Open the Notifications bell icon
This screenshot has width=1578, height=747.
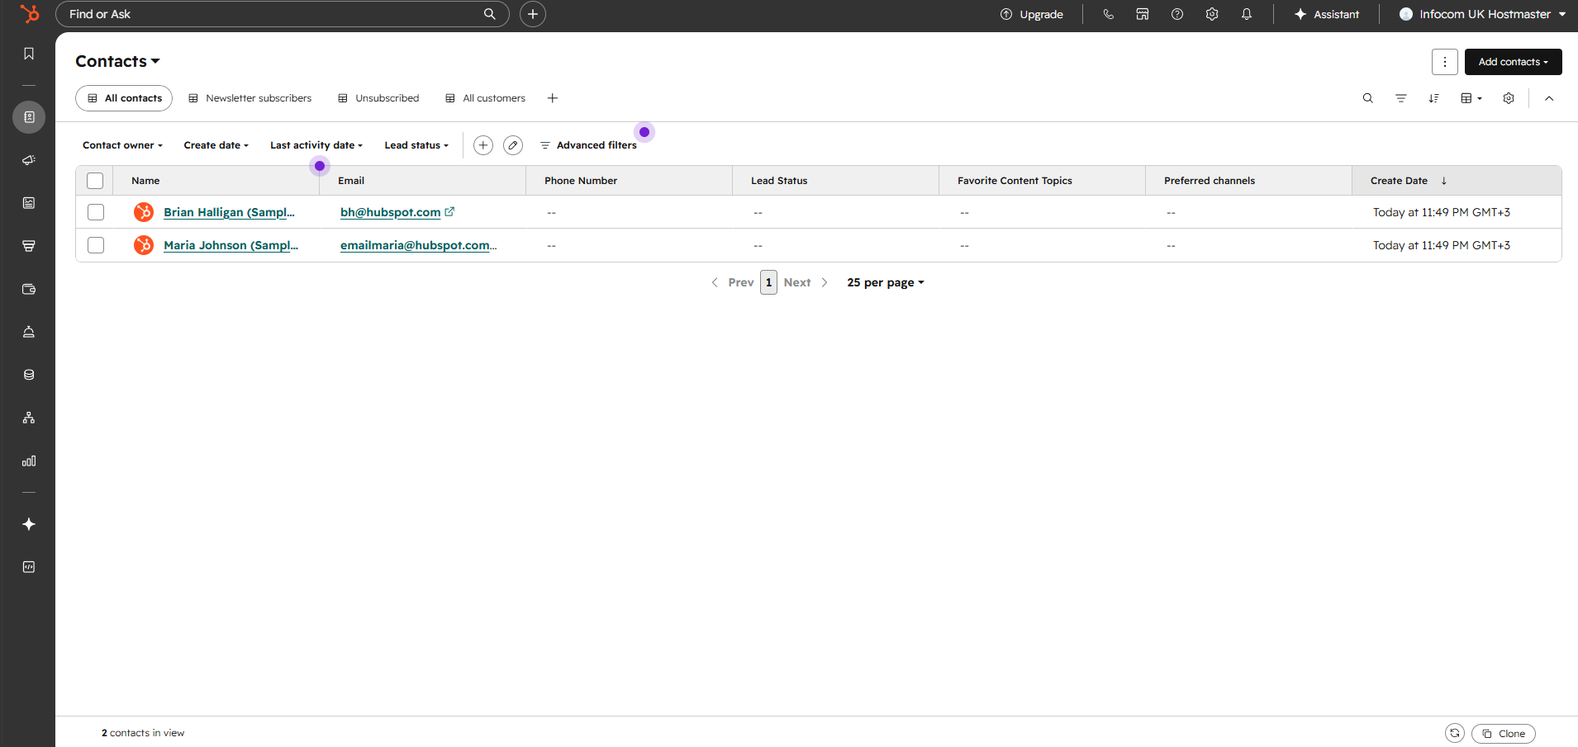(x=1247, y=14)
